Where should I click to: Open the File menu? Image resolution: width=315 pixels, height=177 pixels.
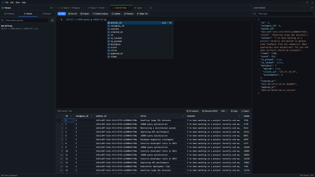click(x=7, y=2)
